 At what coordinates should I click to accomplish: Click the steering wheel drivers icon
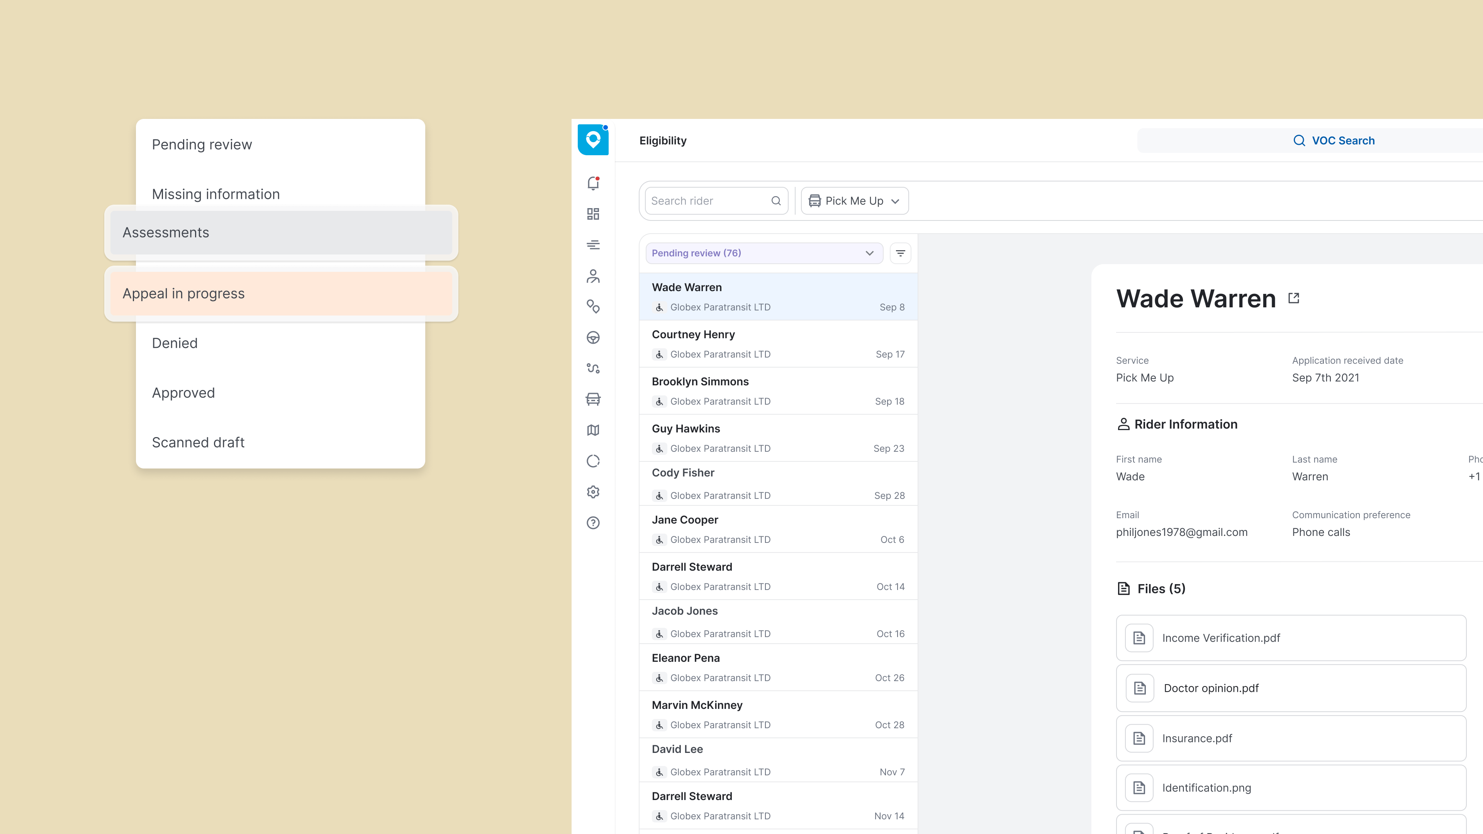pos(593,338)
